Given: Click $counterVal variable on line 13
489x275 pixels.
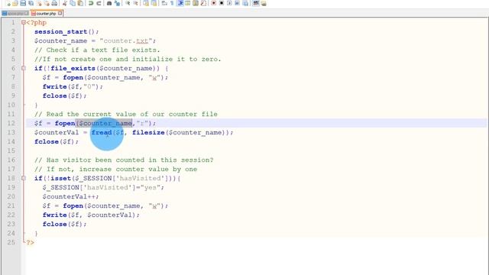Looking at the screenshot, I should coord(57,132).
